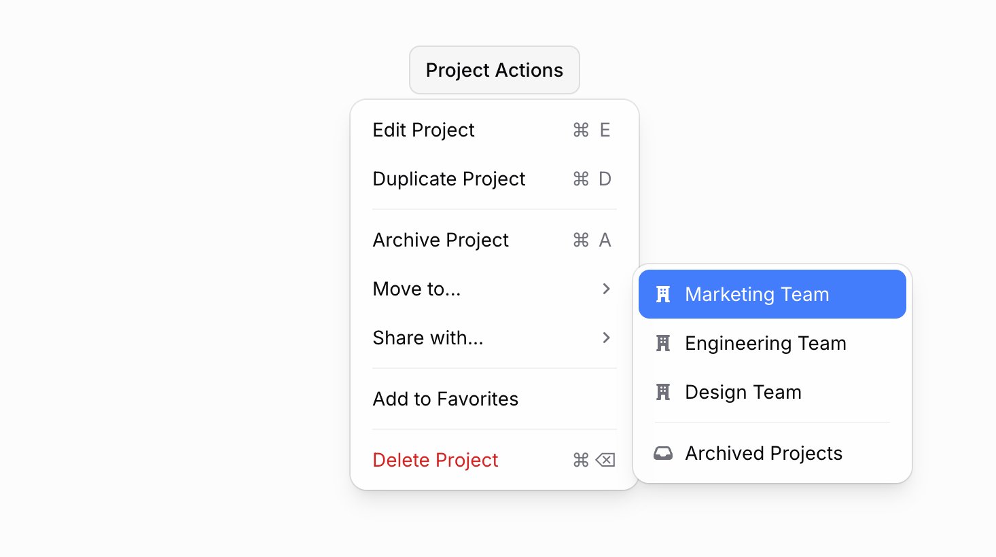Select Design Team in the submenu

[743, 392]
